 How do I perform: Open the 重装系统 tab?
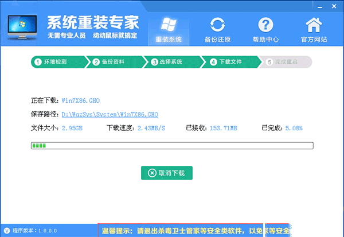pos(169,30)
